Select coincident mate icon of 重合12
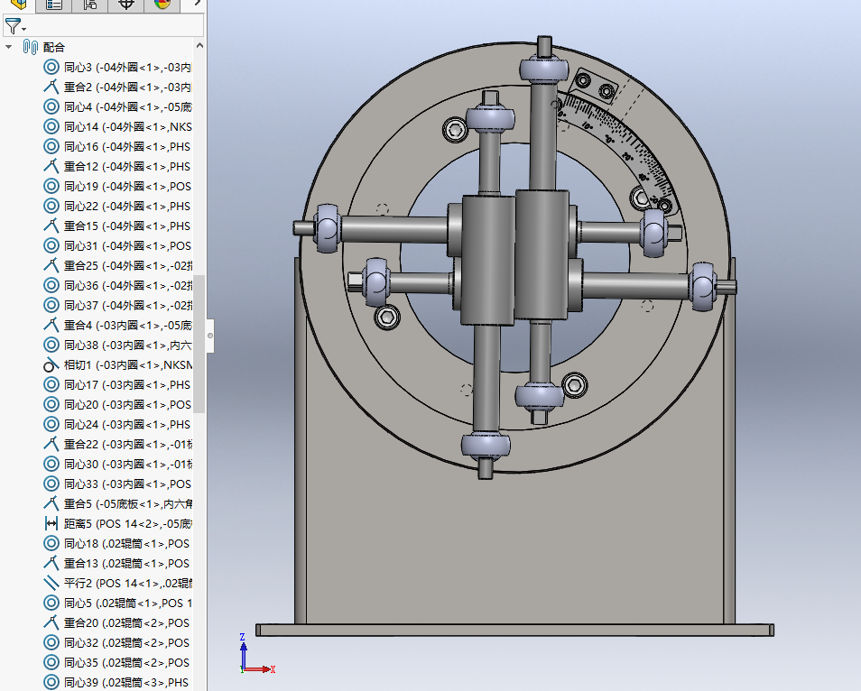861x691 pixels. pyautogui.click(x=51, y=166)
